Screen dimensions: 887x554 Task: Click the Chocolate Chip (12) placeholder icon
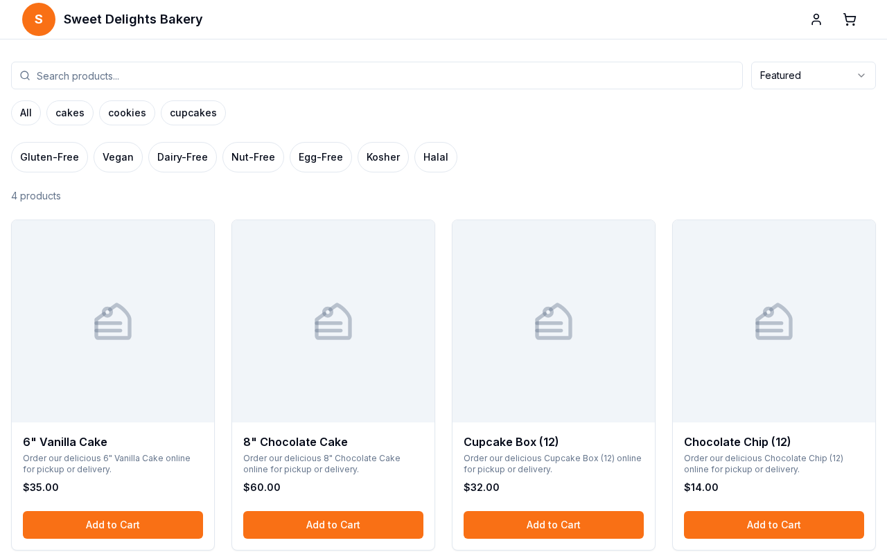pos(773,321)
